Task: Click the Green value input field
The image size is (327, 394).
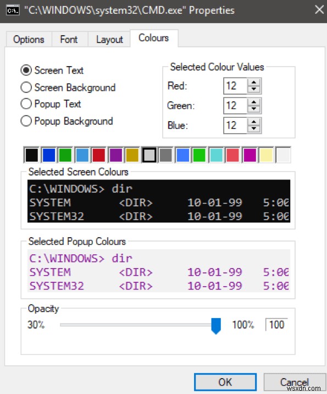Action: point(235,106)
